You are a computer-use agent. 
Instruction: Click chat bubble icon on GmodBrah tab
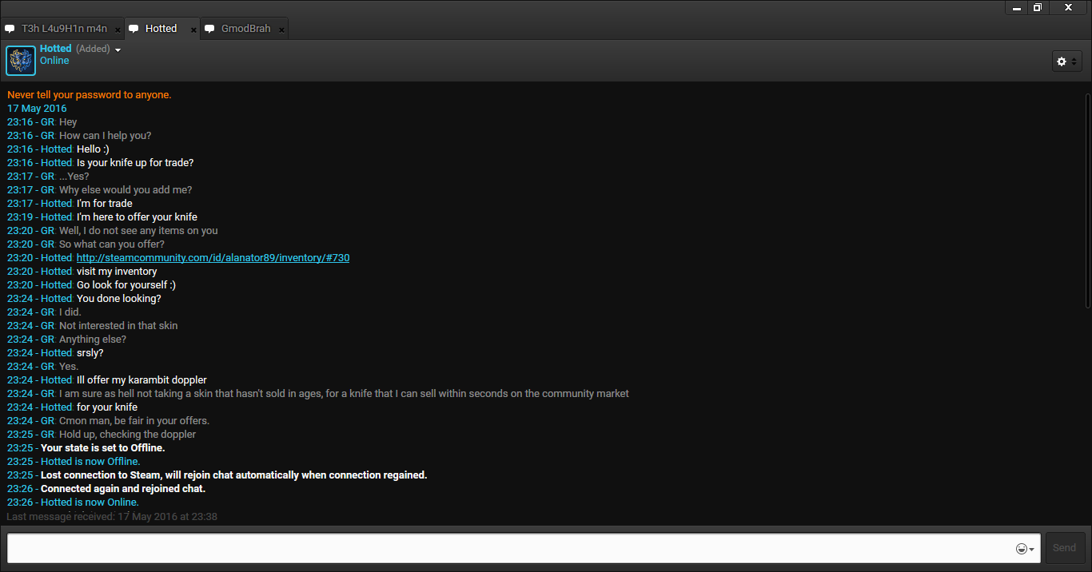(209, 29)
